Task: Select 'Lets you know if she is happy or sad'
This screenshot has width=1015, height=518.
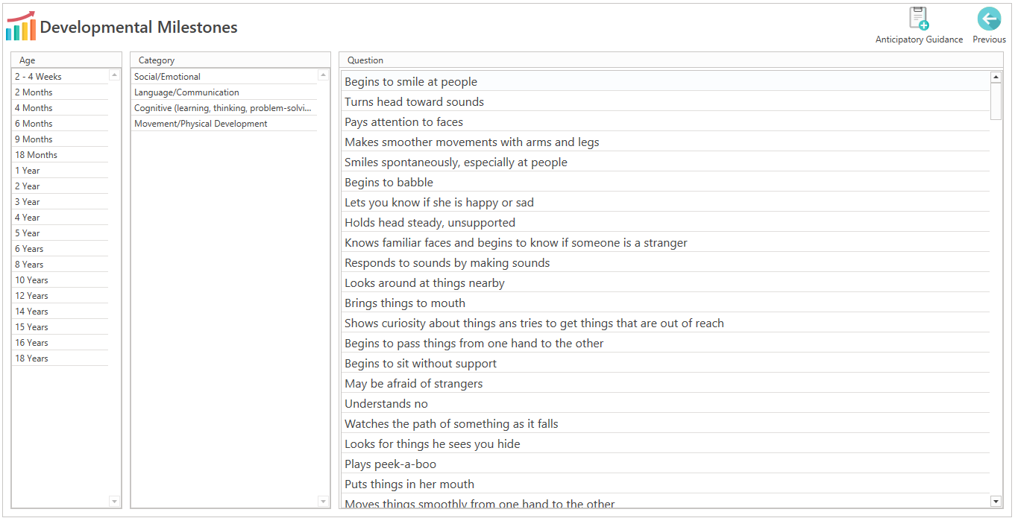Action: (666, 202)
